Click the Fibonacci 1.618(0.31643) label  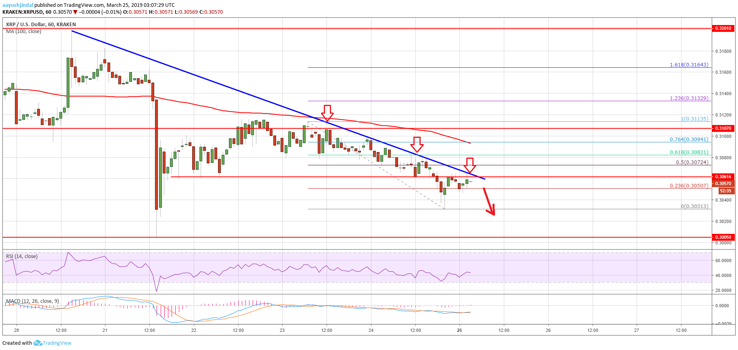click(x=689, y=65)
